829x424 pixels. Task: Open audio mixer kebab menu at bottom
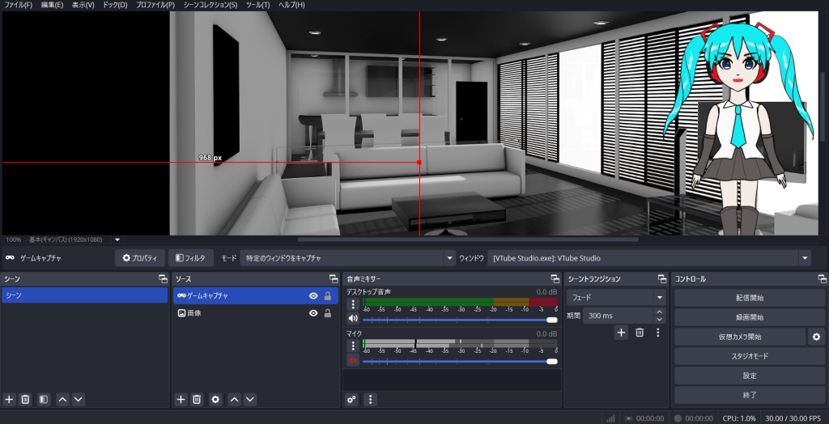(371, 400)
